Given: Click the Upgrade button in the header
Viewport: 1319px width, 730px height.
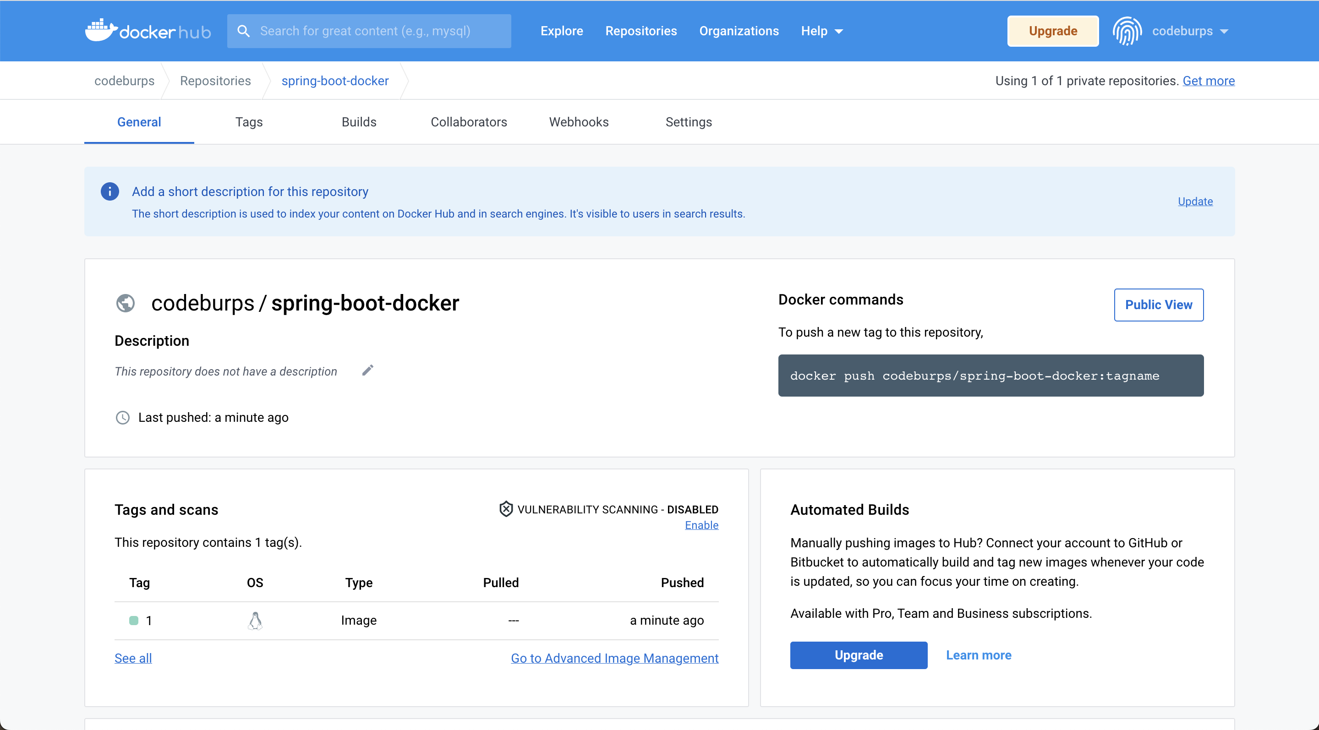Looking at the screenshot, I should pos(1053,31).
